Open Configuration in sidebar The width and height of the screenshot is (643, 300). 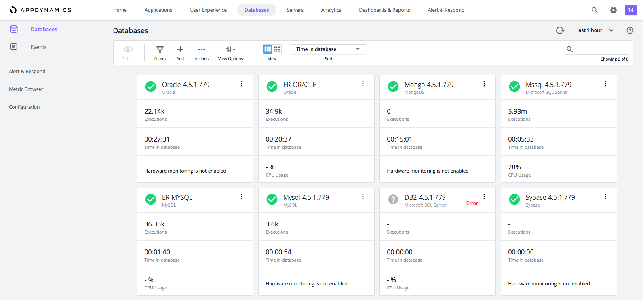24,107
